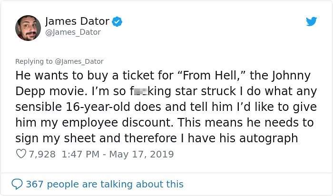Open the 1:47 PM timestamp link
Screen dimensions: 333x196
point(79,154)
